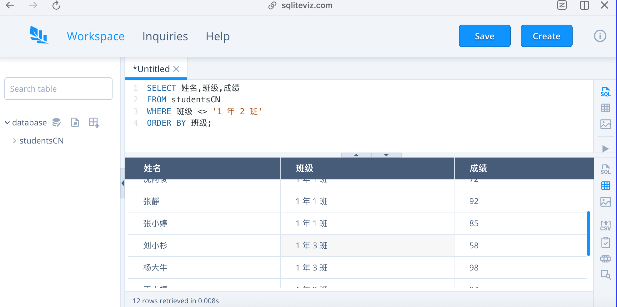
Task: Export result to CSV
Action: (x=605, y=225)
